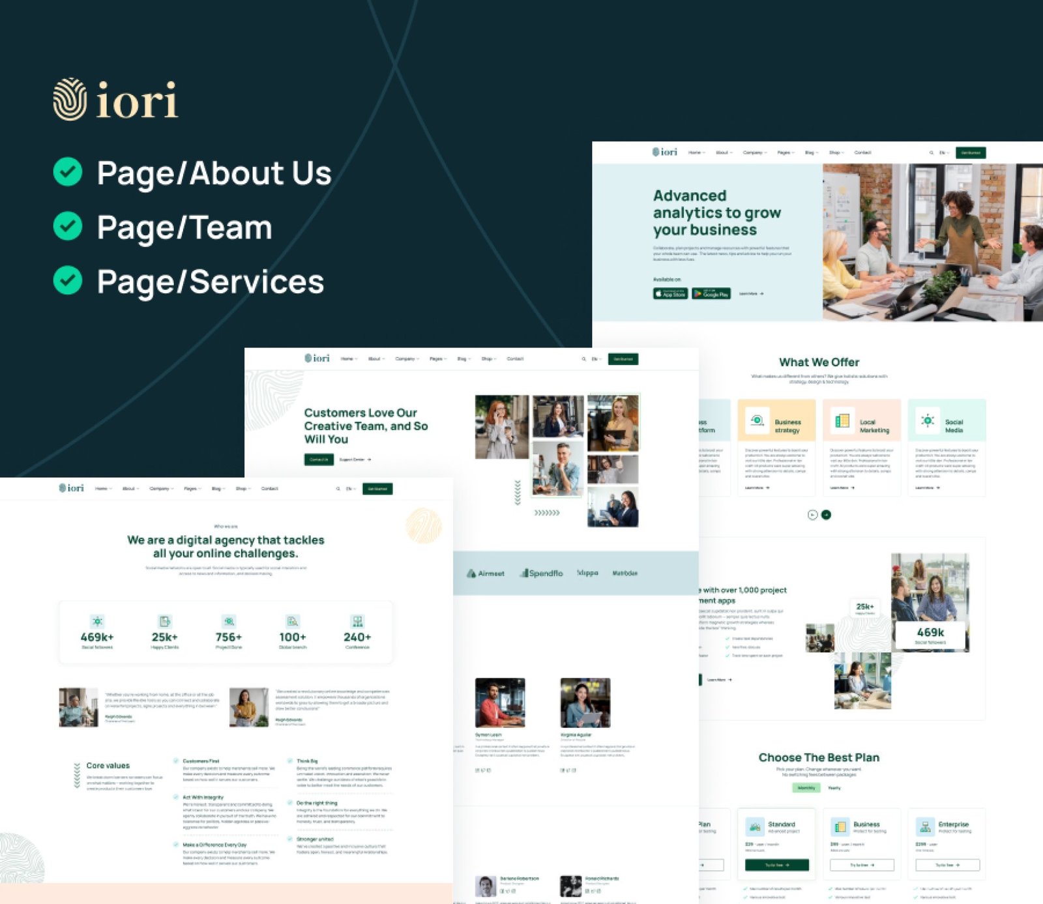Expand Home dropdown on Services page navbar
This screenshot has height=904, width=1043.
click(696, 153)
